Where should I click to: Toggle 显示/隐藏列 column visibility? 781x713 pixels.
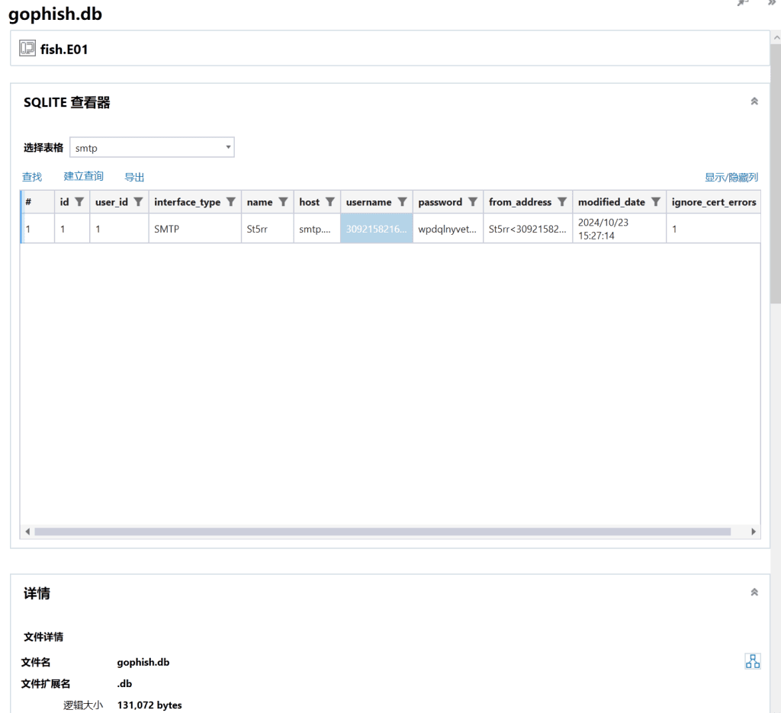[731, 177]
